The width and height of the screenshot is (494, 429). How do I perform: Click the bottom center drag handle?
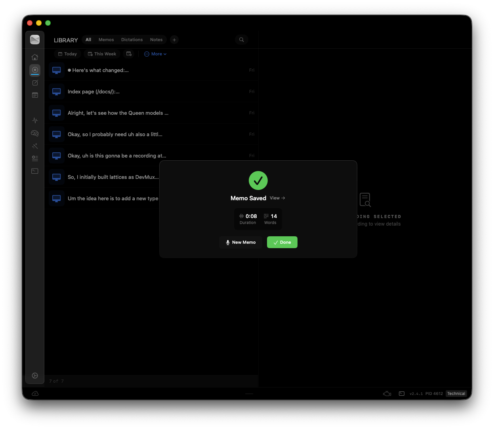coord(249,394)
